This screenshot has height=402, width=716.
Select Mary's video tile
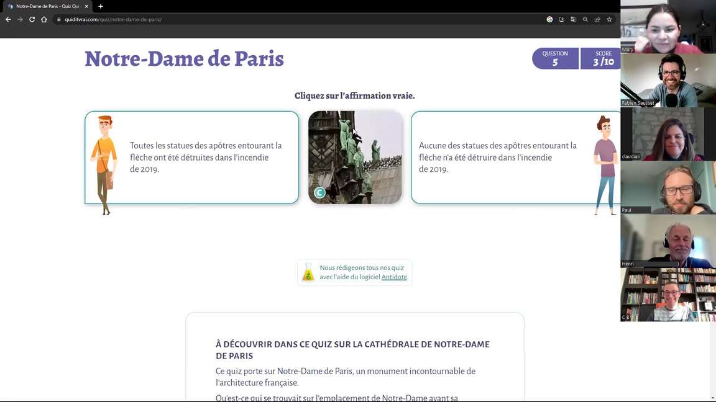668,27
